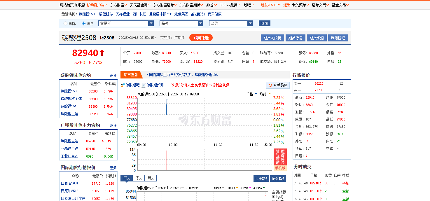430x201 pixels.
Task: Open 我的菜单 dropdown
Action: 301,5
